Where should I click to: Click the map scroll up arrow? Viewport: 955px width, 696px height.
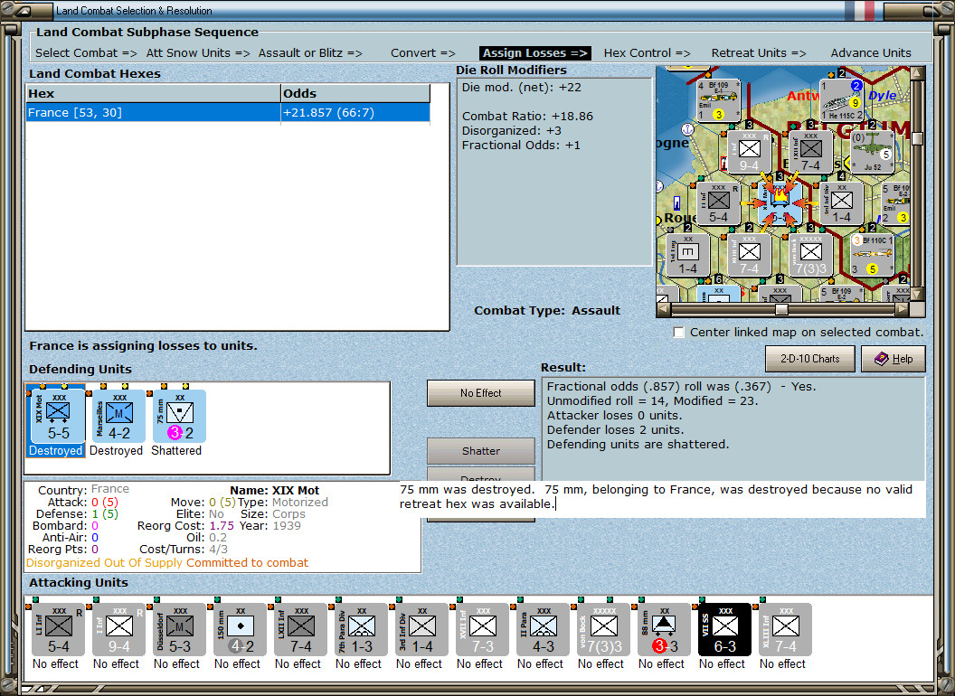coord(917,72)
